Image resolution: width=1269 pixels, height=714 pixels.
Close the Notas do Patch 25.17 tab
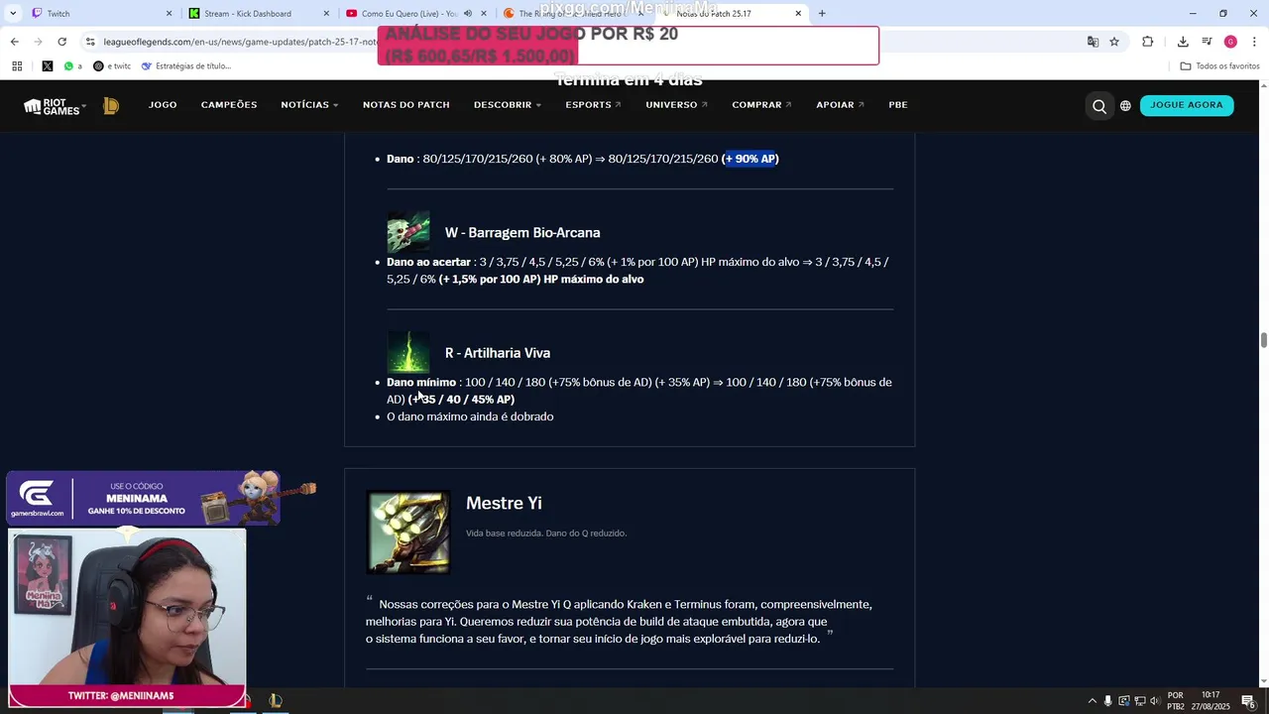click(x=798, y=14)
